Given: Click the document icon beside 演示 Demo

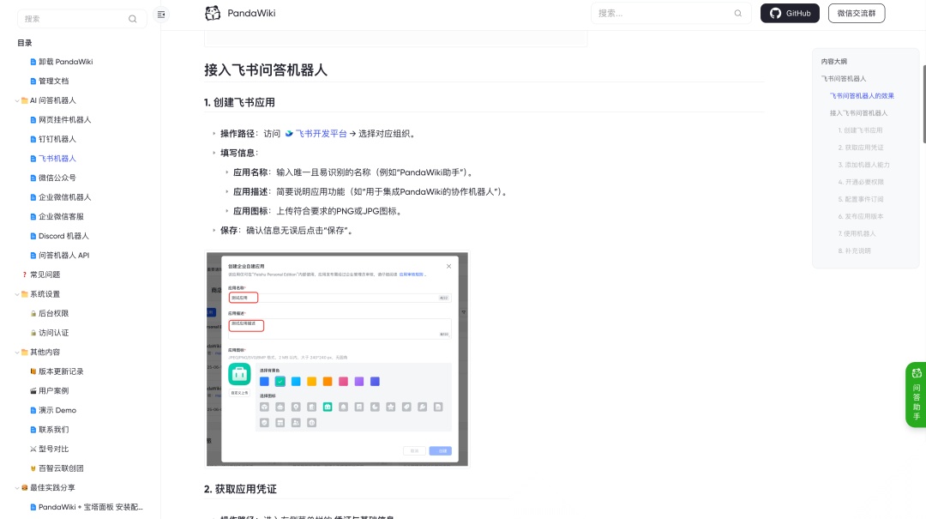Looking at the screenshot, I should pos(33,410).
